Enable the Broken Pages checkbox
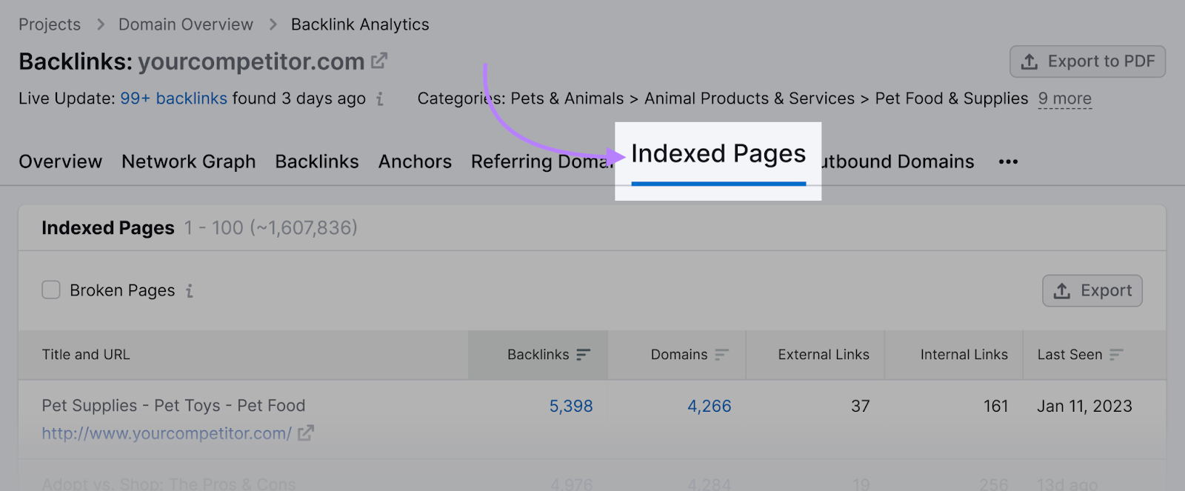 pyautogui.click(x=50, y=290)
